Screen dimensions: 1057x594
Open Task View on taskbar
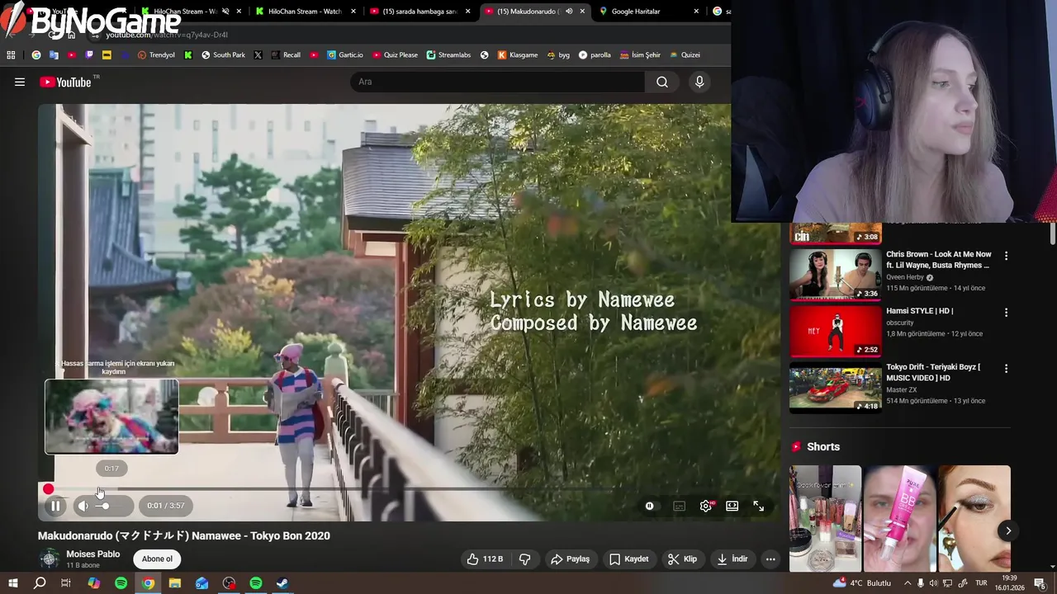[x=66, y=583]
